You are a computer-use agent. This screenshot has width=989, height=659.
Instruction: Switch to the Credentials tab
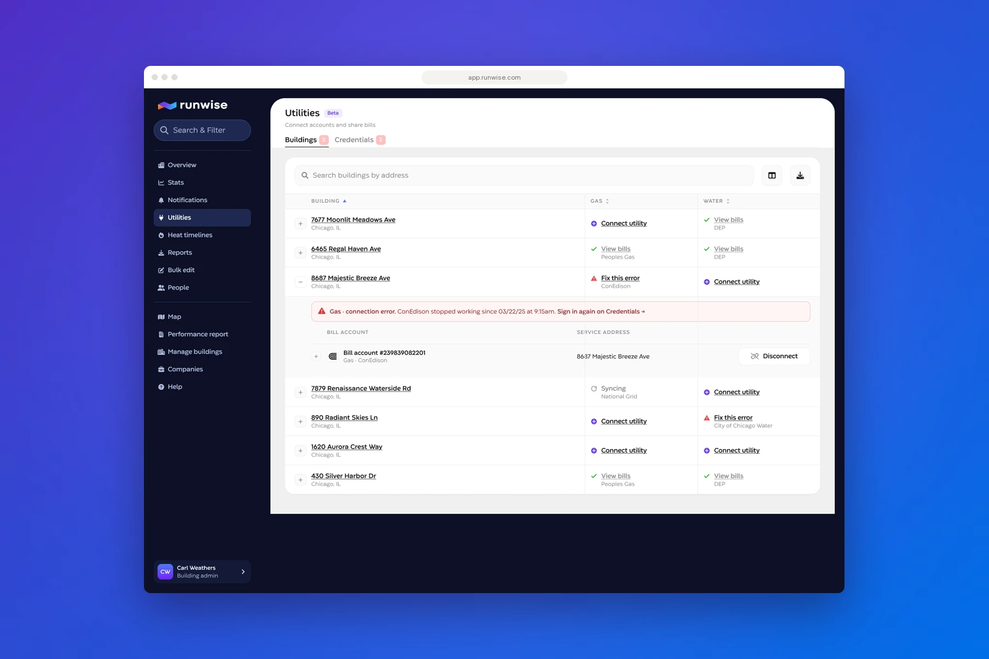coord(360,139)
